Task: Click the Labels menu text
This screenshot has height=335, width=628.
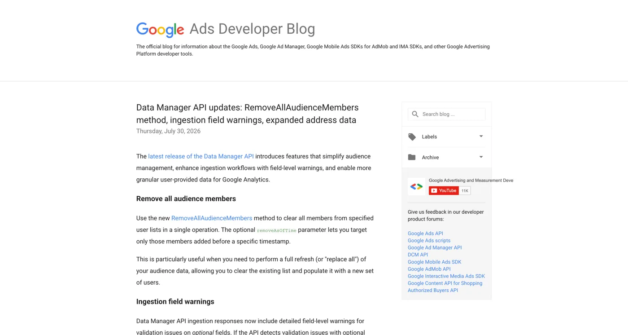Action: [429, 137]
